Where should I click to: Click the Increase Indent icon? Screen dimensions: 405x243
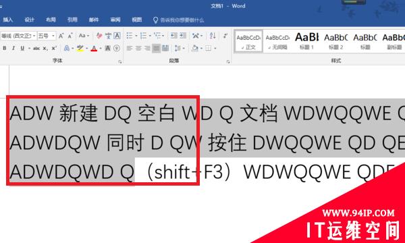(183, 36)
